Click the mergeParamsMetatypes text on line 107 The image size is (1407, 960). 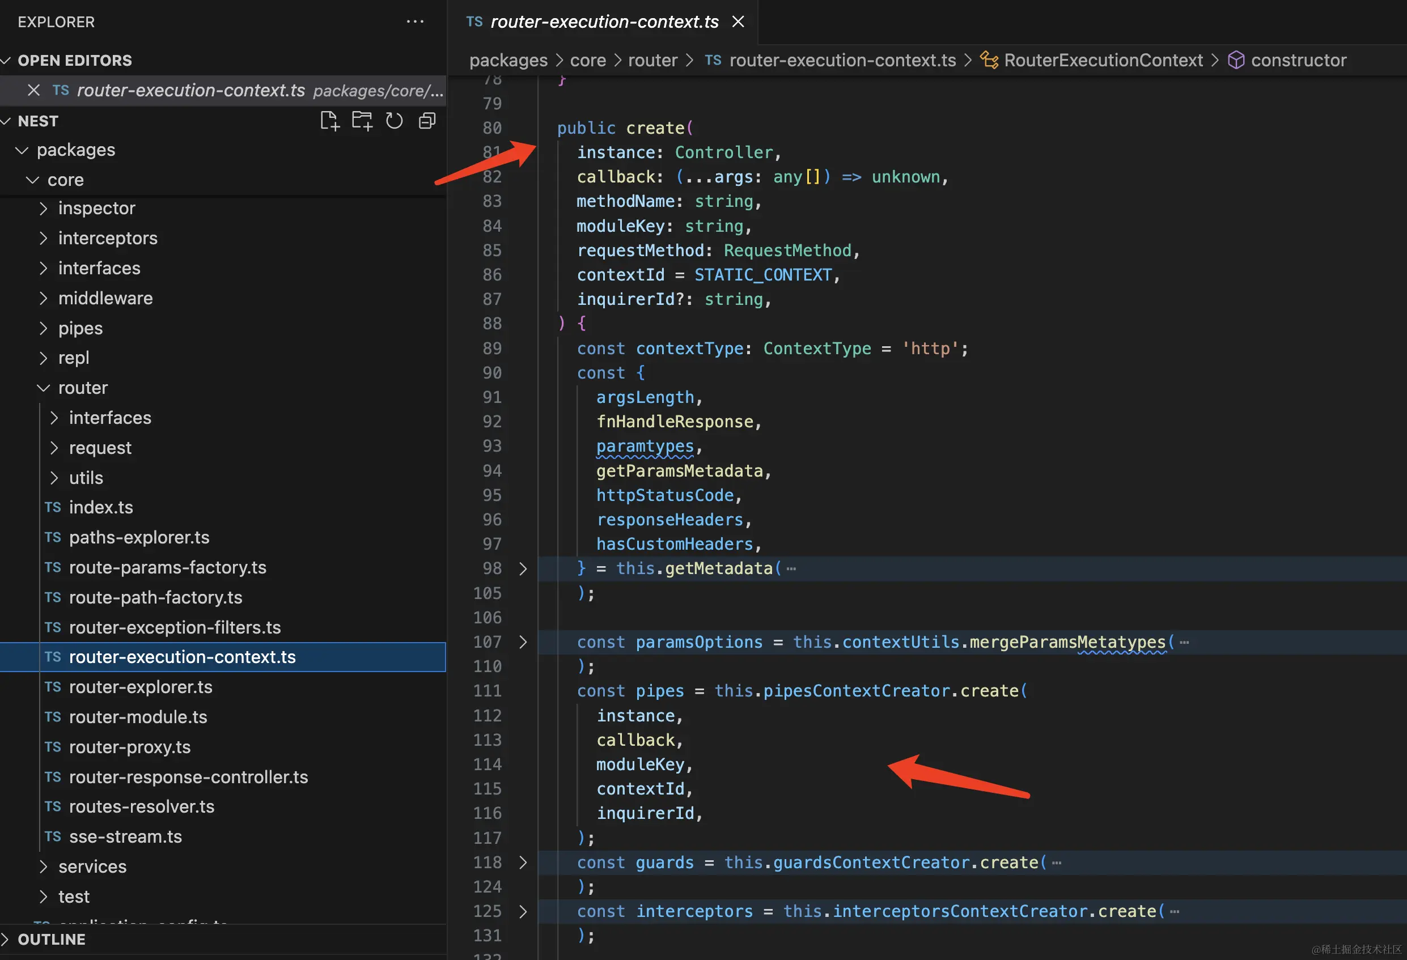point(1067,642)
